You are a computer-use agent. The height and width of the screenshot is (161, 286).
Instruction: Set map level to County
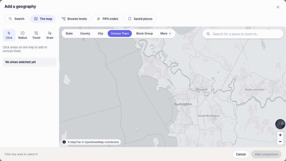[x=85, y=33]
